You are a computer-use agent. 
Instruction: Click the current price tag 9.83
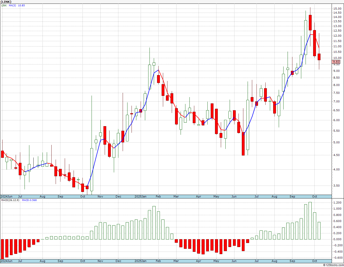click(x=336, y=62)
